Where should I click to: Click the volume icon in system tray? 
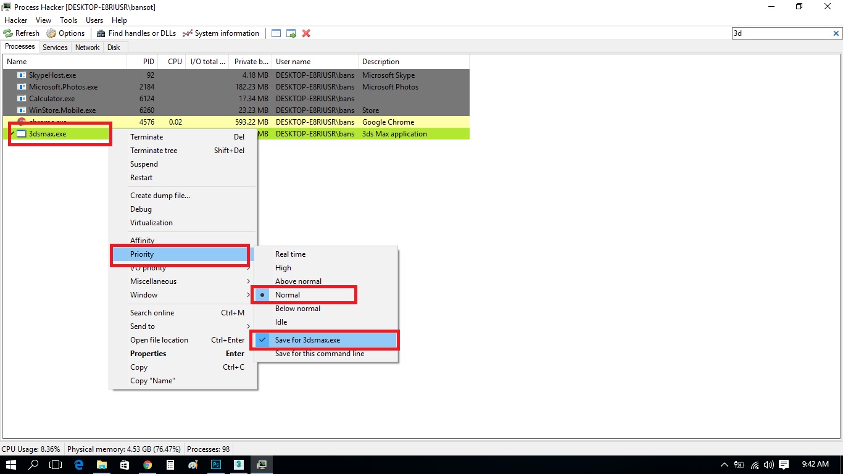pos(768,465)
